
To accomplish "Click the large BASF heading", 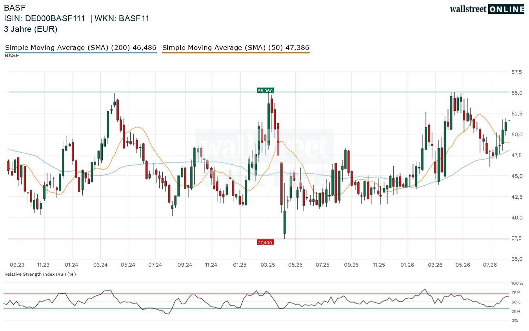I will point(15,8).
